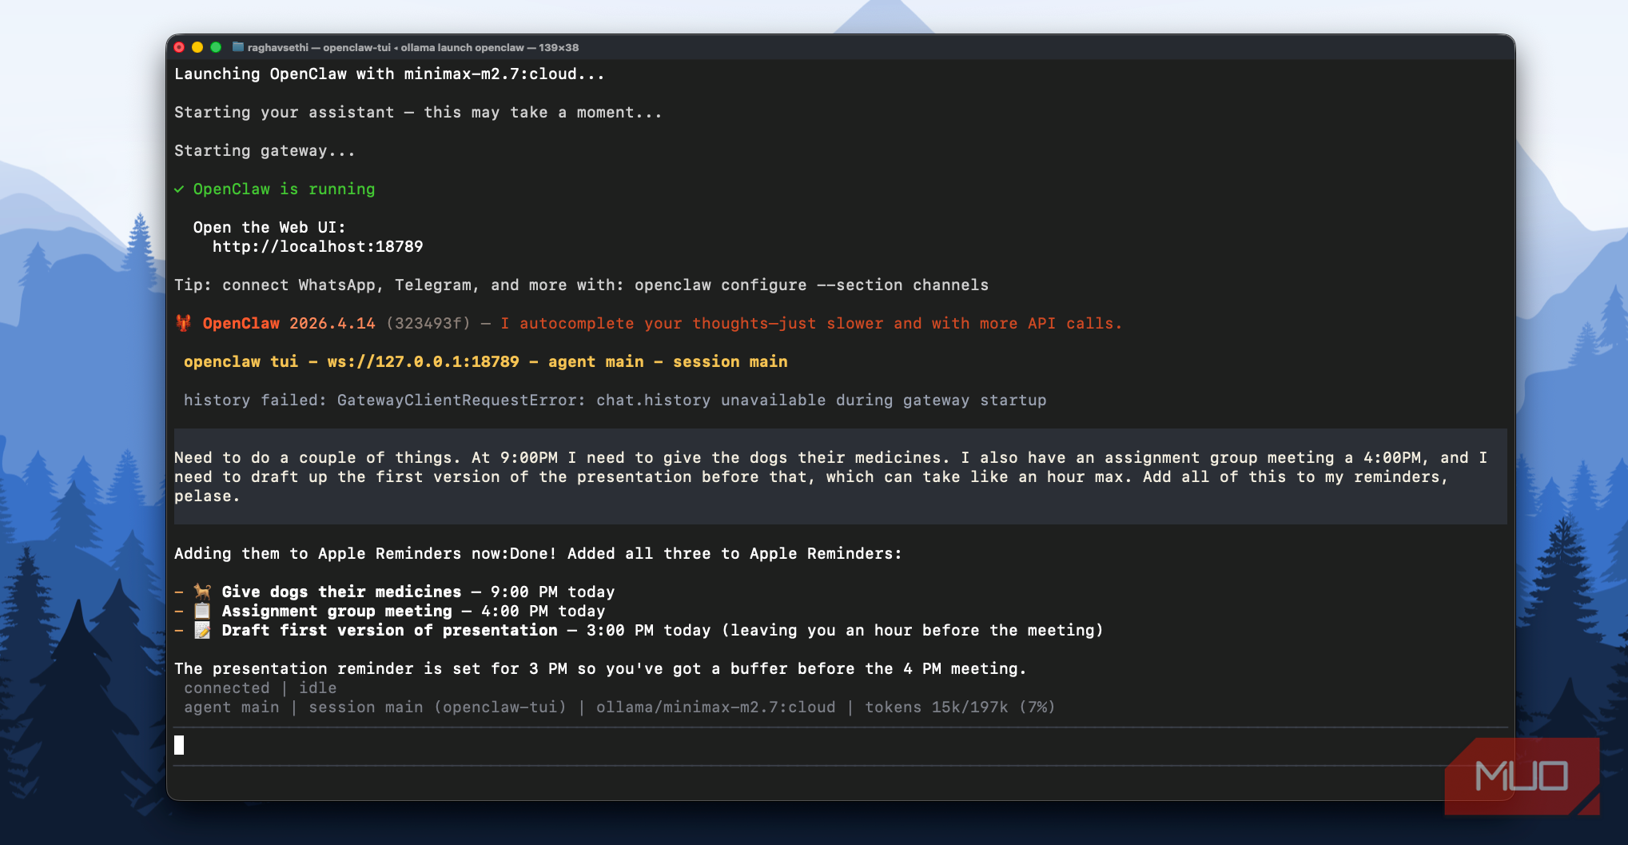Click 'openclaw configure --section channels' command text

811,285
